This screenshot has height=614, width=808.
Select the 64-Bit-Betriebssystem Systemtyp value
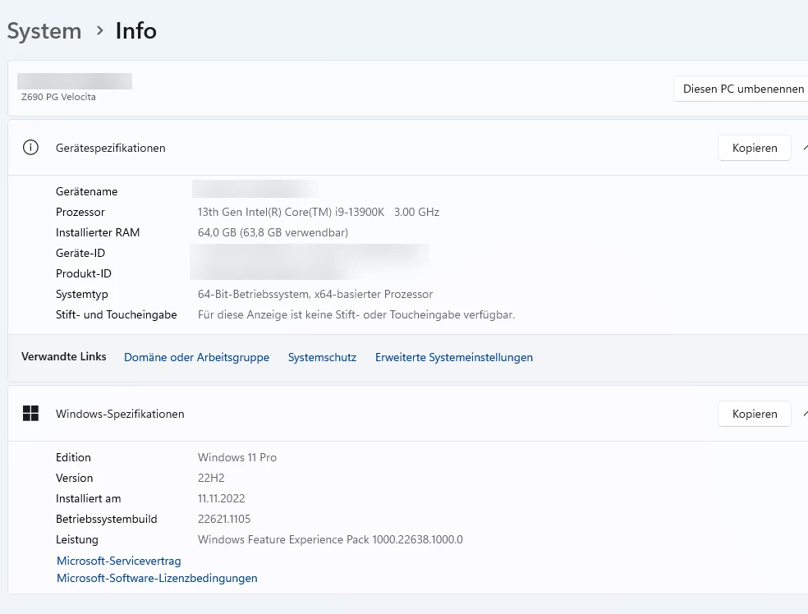[315, 294]
